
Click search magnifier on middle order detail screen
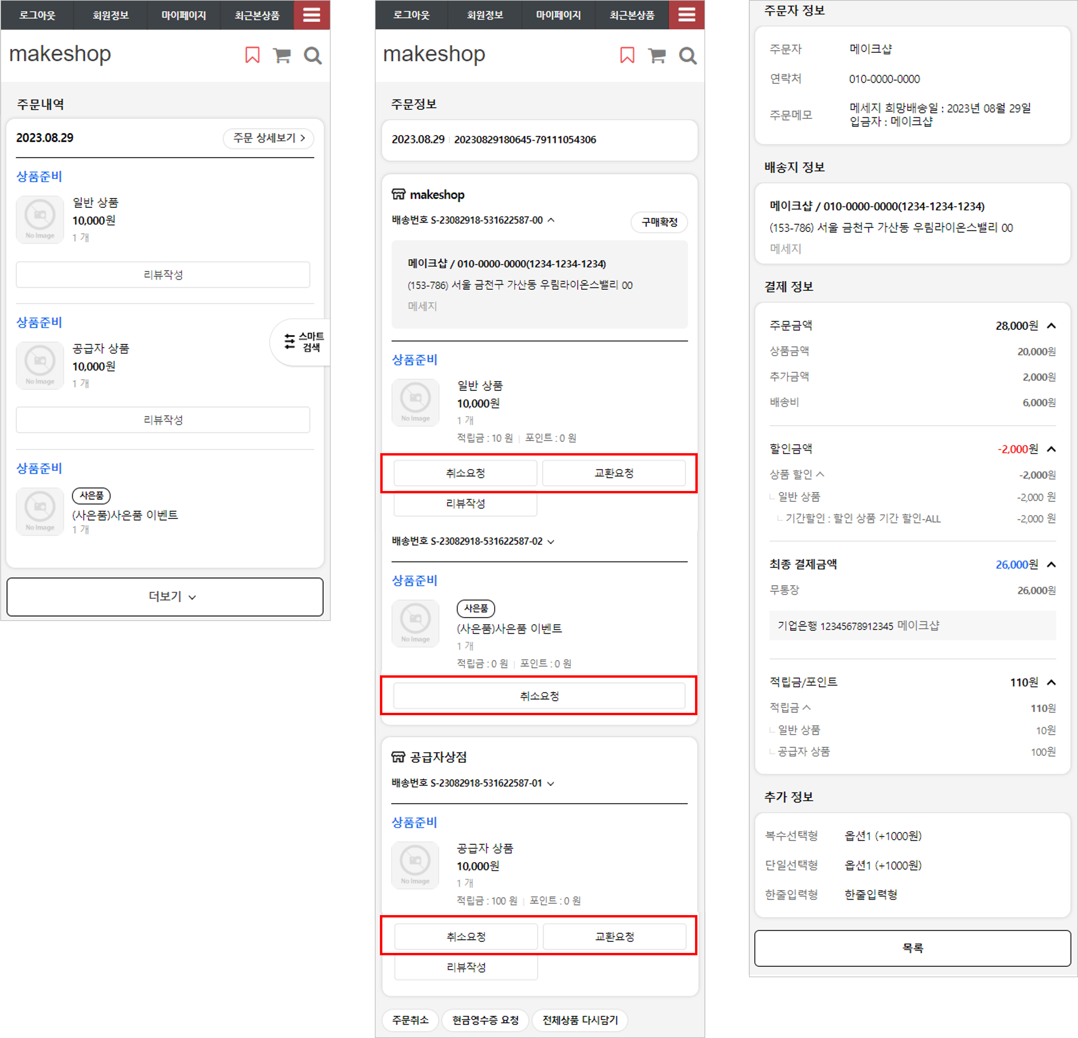[x=688, y=55]
